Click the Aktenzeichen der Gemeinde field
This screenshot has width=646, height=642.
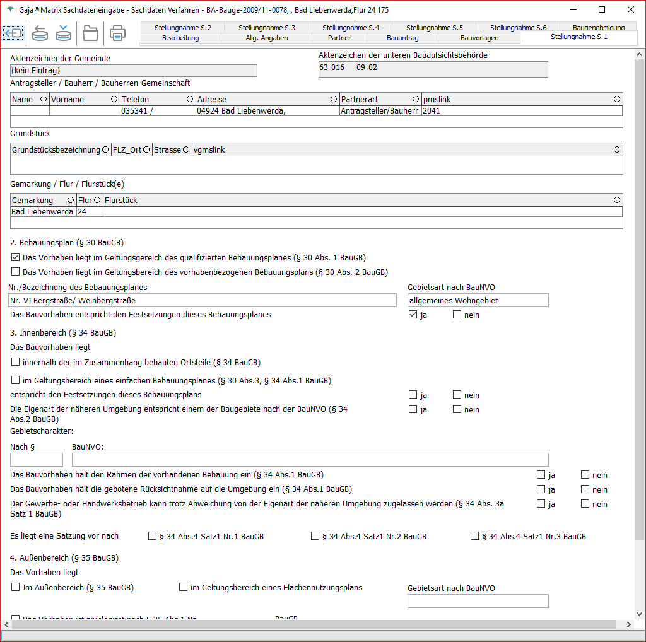pyautogui.click(x=134, y=71)
